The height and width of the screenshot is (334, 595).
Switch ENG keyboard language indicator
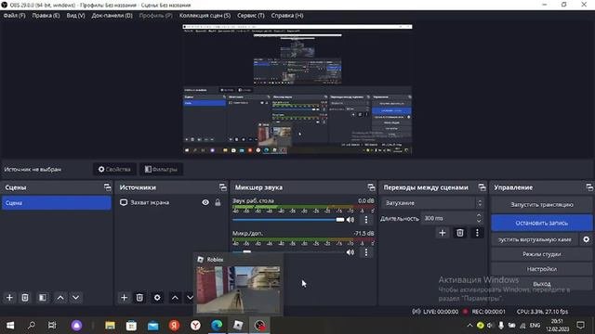535,326
